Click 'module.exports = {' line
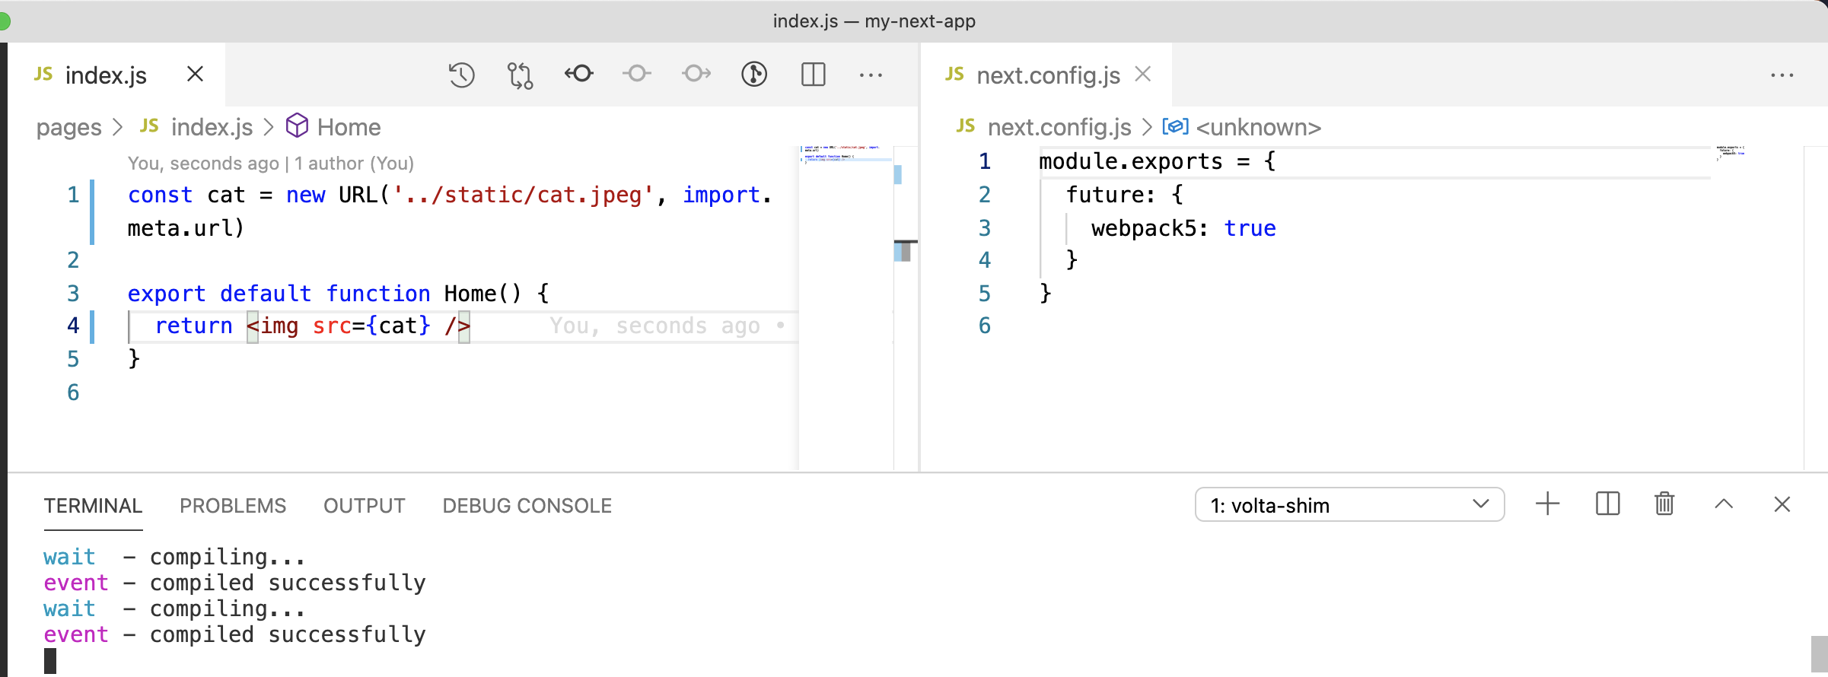 (1158, 162)
